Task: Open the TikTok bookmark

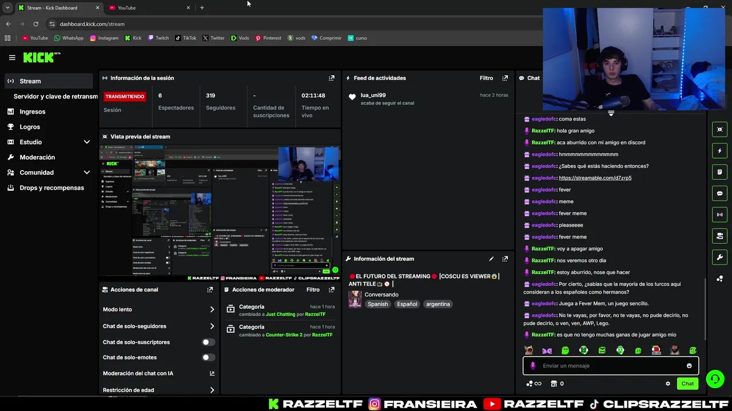Action: coord(185,38)
